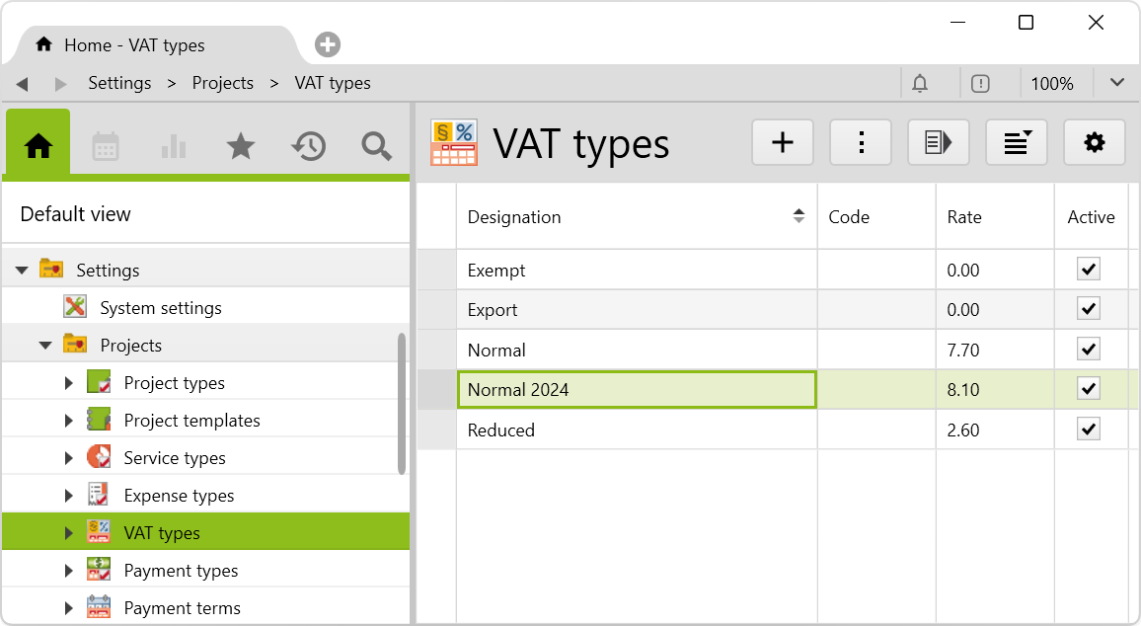Switch to the favorites star tab
The height and width of the screenshot is (626, 1141).
(x=240, y=147)
